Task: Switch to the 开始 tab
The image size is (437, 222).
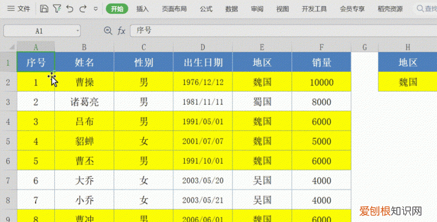Action: tap(117, 9)
